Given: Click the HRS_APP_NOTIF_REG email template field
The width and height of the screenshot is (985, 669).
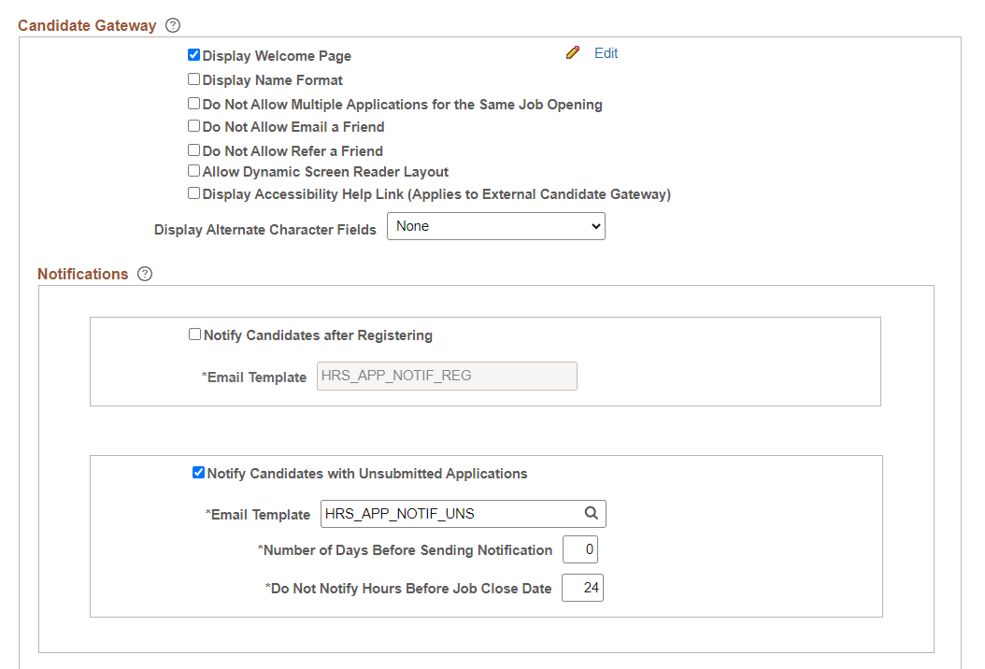Looking at the screenshot, I should coord(447,376).
